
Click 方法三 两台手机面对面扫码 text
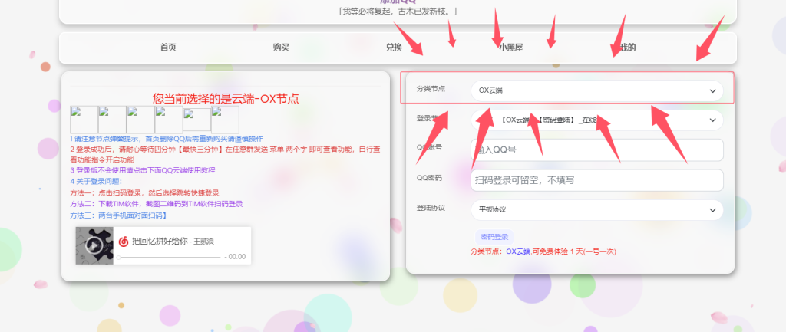pos(118,215)
